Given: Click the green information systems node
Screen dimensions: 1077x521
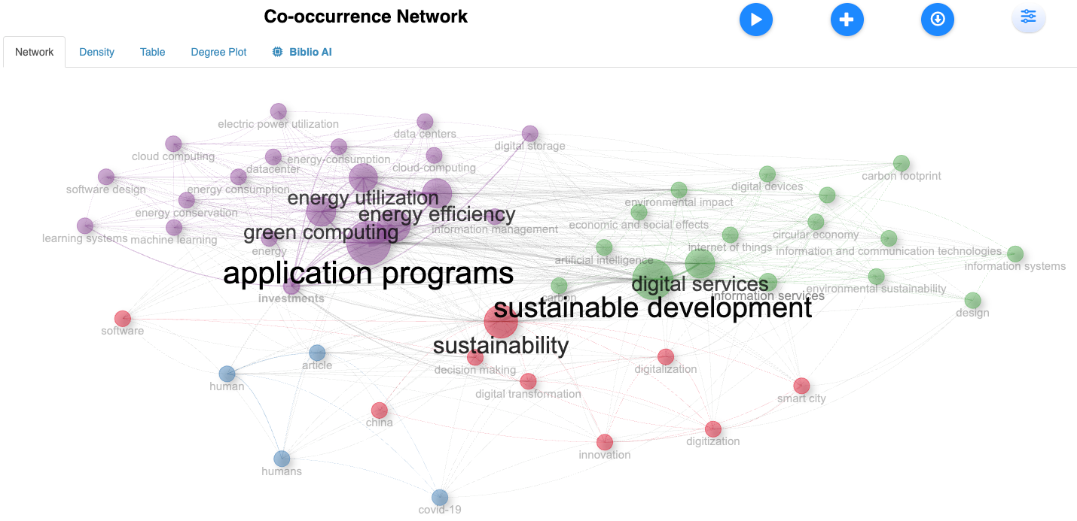Looking at the screenshot, I should (1015, 253).
